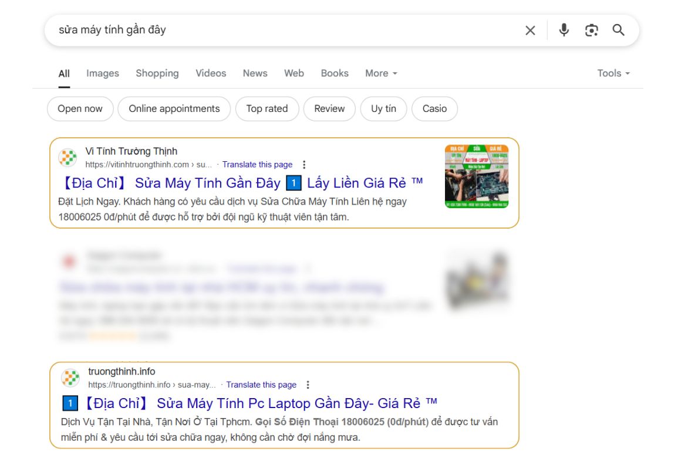Clear the search box with X icon
The width and height of the screenshot is (678, 462).
click(x=530, y=30)
